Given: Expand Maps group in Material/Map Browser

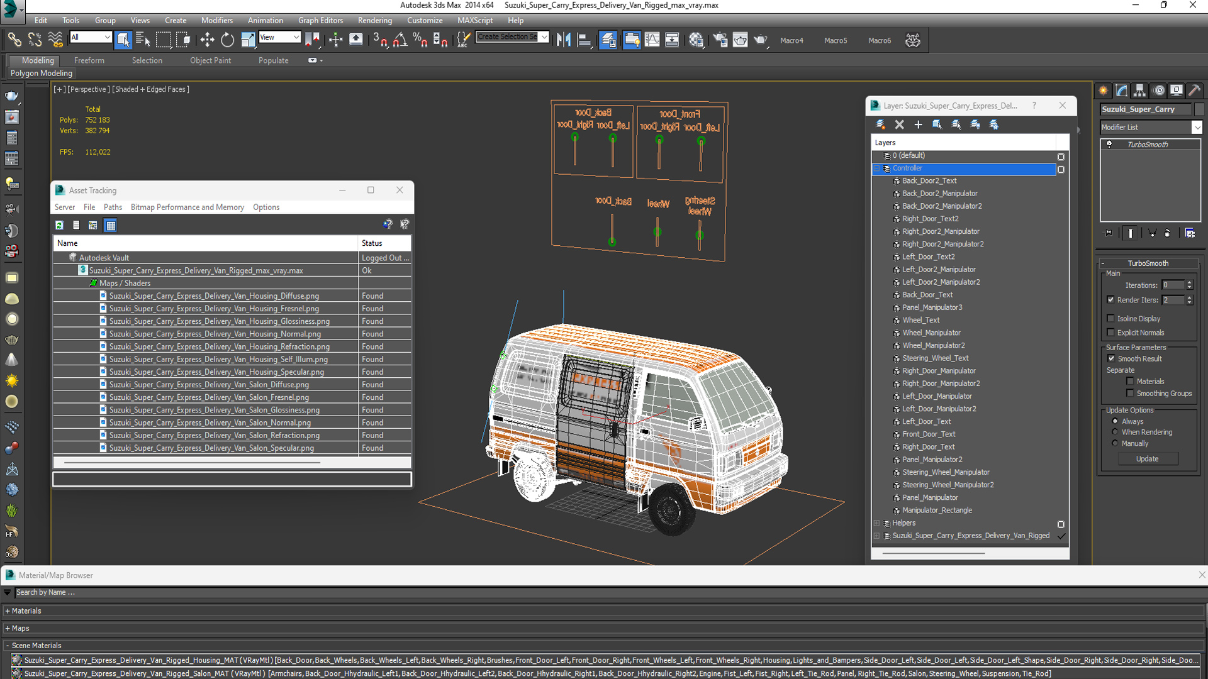Looking at the screenshot, I should click(8, 628).
